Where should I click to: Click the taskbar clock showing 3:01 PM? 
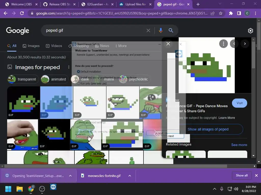tap(249, 189)
